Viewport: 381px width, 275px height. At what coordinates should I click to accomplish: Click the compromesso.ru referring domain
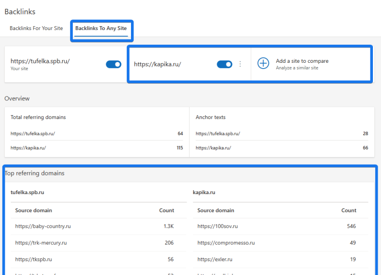point(226,243)
